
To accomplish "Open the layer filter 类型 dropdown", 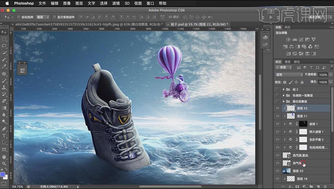I will point(284,67).
